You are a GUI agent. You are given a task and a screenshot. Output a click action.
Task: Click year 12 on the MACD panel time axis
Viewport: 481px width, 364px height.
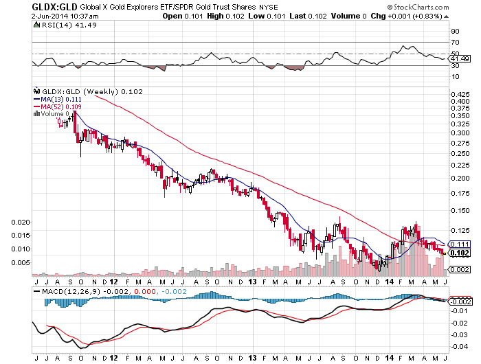point(114,358)
